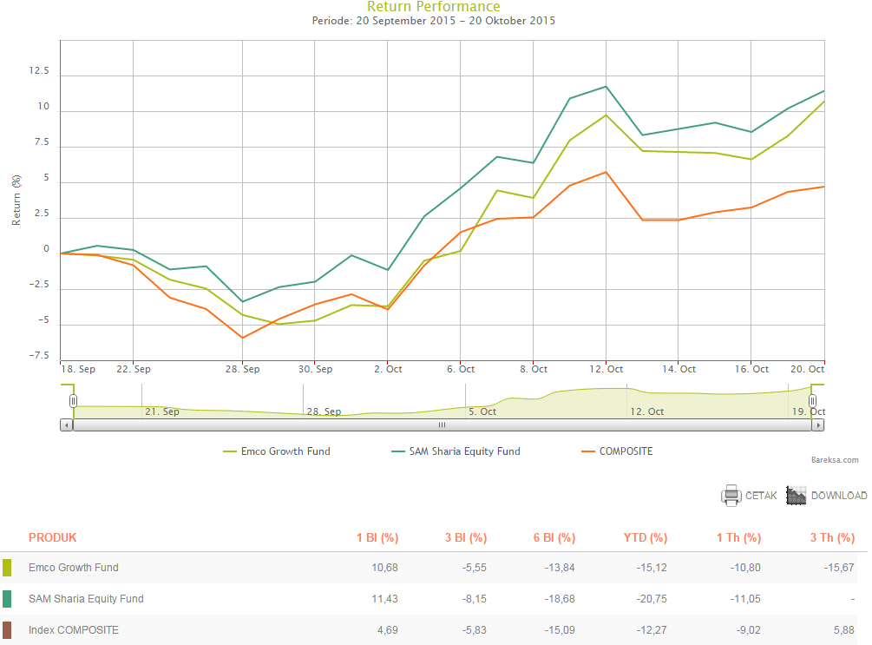The height and width of the screenshot is (645, 872).
Task: Click brown swatch beside Index COMPOSITE
Action: 7,630
